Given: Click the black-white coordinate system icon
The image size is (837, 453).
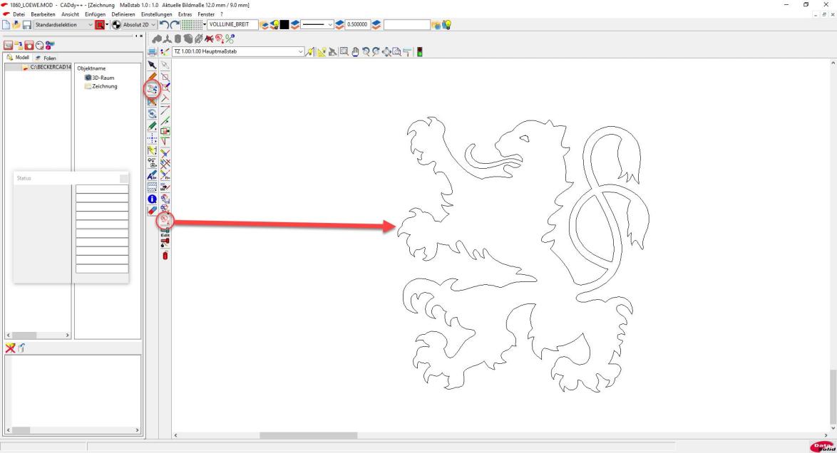Looking at the screenshot, I should (116, 24).
